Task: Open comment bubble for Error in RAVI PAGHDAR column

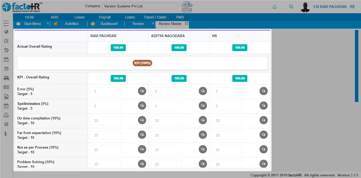Action: (x=142, y=91)
